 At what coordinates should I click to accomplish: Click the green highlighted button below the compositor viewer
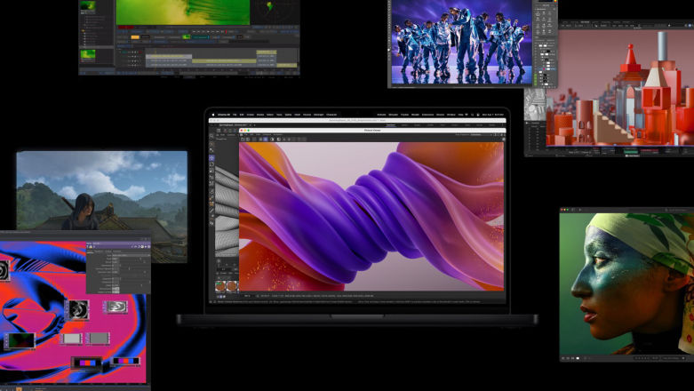pyautogui.click(x=631, y=152)
